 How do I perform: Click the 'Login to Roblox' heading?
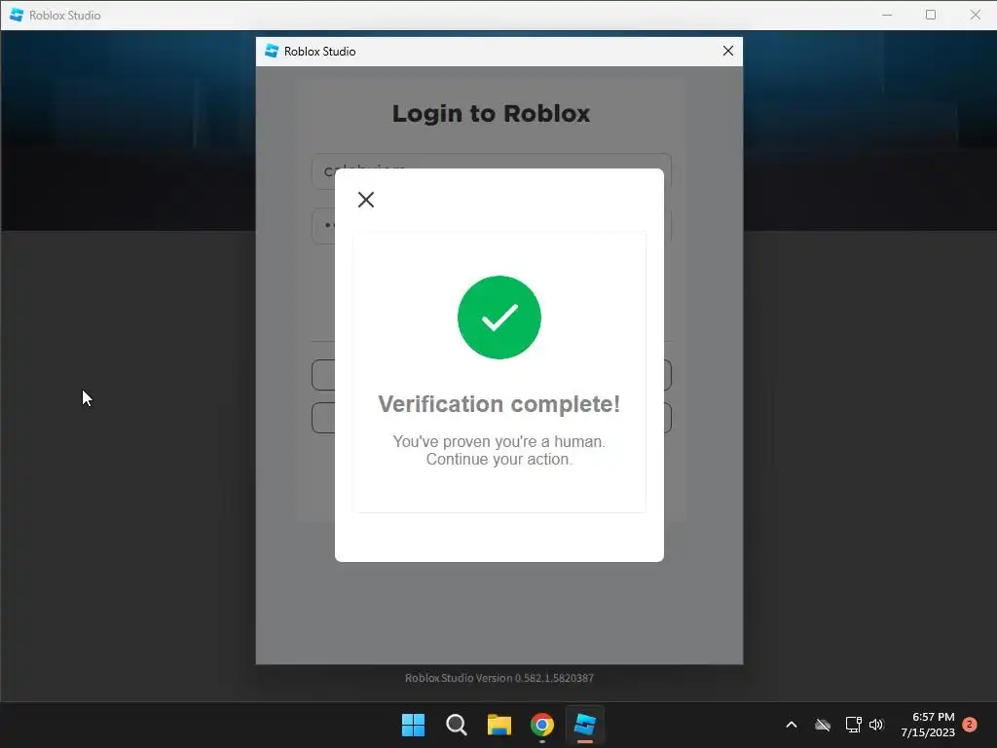(x=491, y=113)
